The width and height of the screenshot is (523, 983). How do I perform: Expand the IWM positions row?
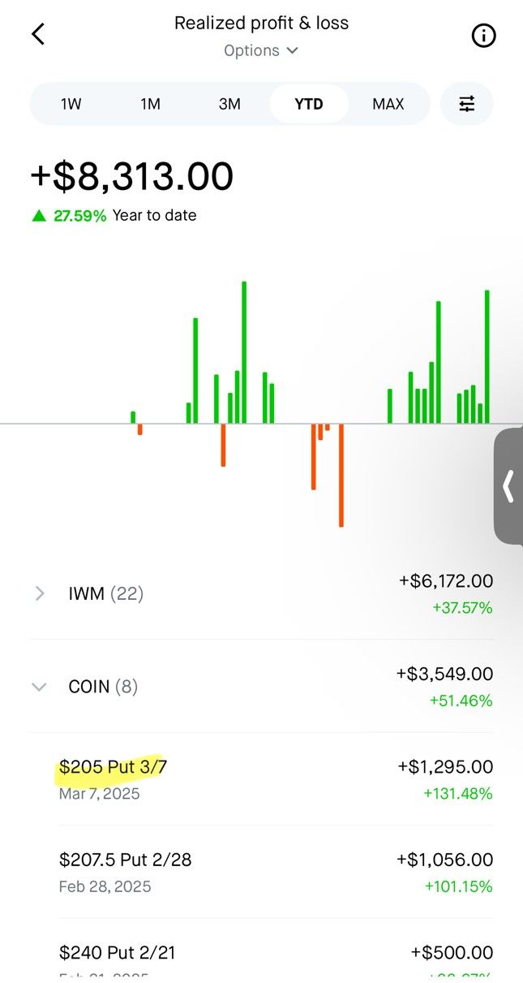tap(261, 593)
